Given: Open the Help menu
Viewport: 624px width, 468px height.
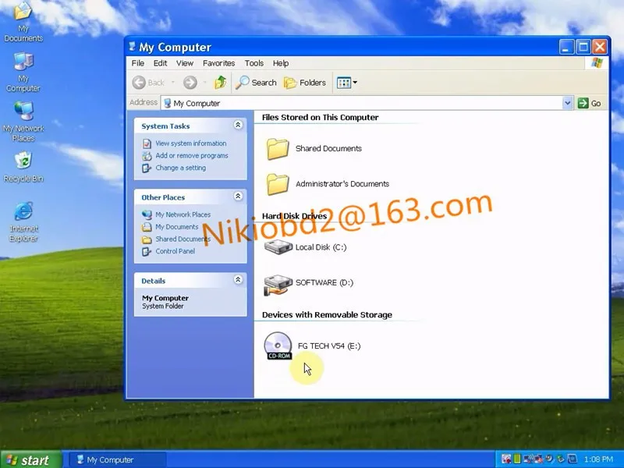Looking at the screenshot, I should click(x=281, y=63).
